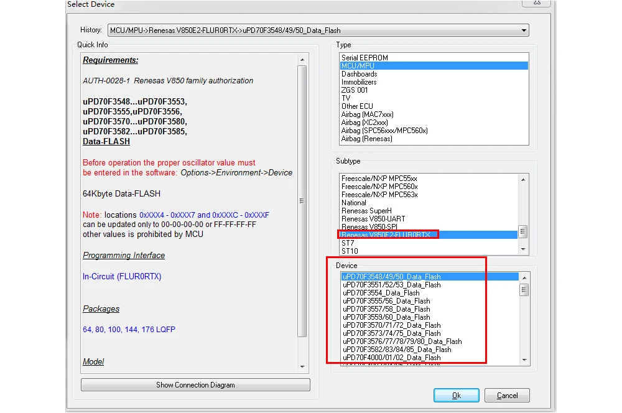Pick 'ST10' in the Subtype list
The height and width of the screenshot is (413, 622).
[429, 251]
